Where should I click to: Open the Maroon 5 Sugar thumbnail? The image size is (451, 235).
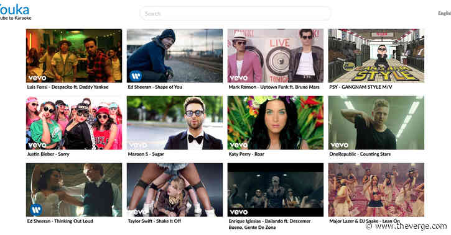(x=175, y=123)
